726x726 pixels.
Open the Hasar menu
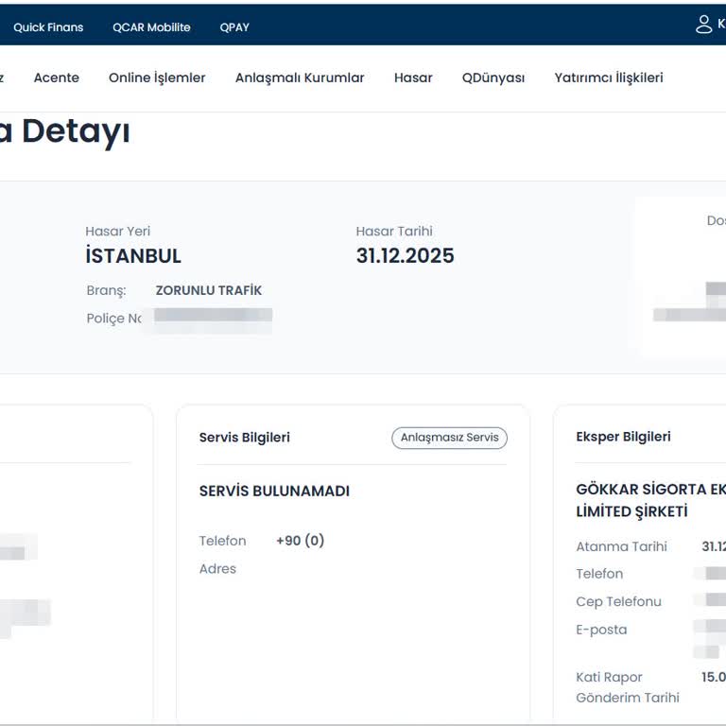click(x=413, y=78)
